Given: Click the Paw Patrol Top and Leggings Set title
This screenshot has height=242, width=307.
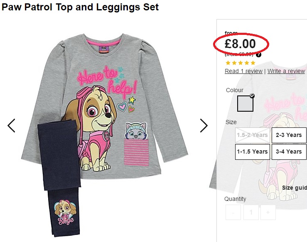Looking at the screenshot, I should (x=80, y=7).
